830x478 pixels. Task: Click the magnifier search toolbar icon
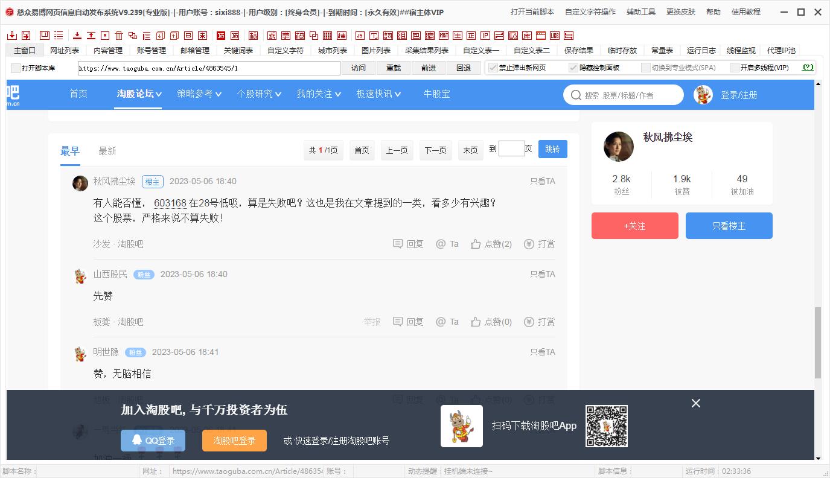click(x=513, y=36)
